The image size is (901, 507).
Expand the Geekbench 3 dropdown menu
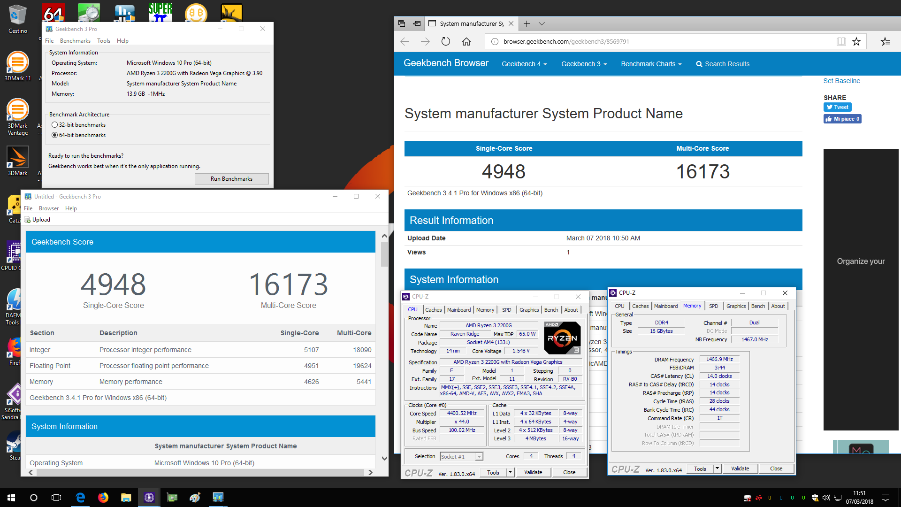(x=584, y=64)
